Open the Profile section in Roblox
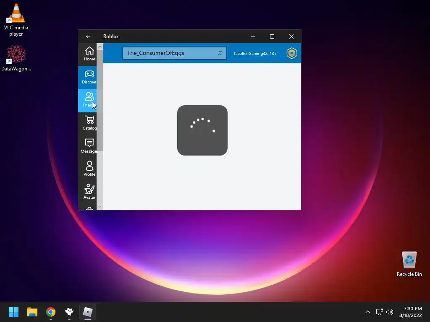 coord(87,169)
